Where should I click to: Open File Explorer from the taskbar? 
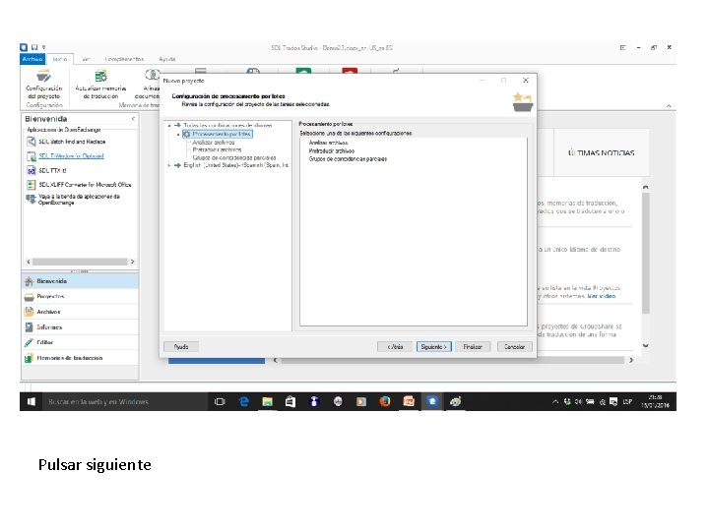click(267, 401)
